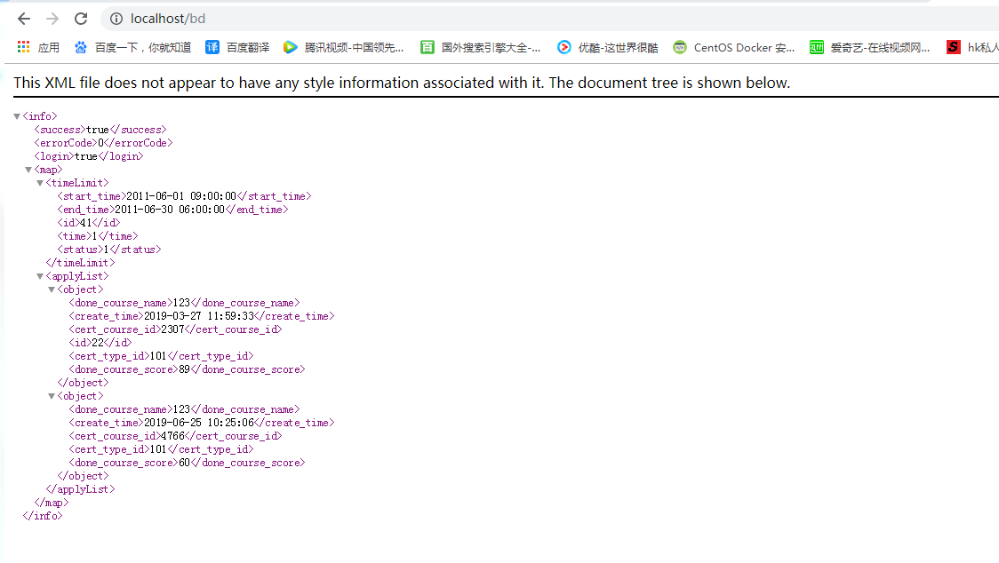The height and width of the screenshot is (563, 999).
Task: Collapse the first object node under applyList
Action: tap(52, 289)
